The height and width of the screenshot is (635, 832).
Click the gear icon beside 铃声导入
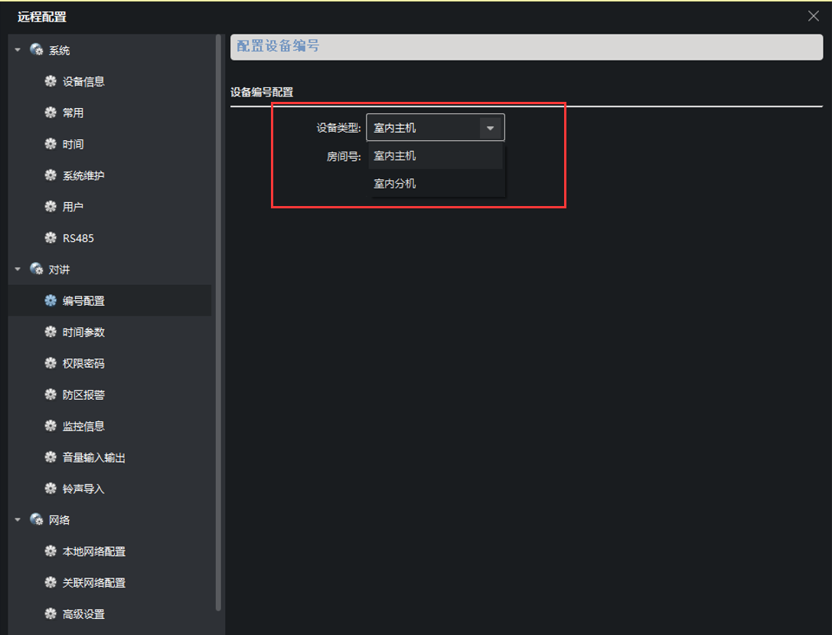51,489
